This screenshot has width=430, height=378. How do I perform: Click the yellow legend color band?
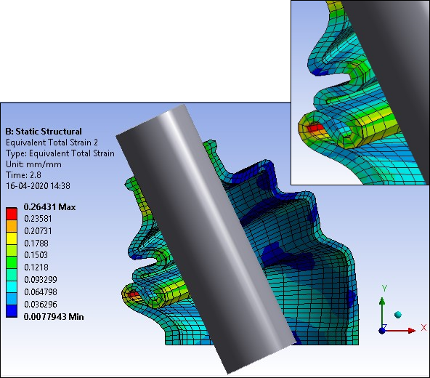12,238
